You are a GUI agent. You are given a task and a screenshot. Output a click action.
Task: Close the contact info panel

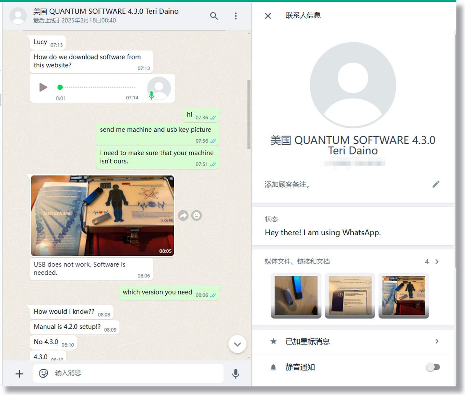268,16
